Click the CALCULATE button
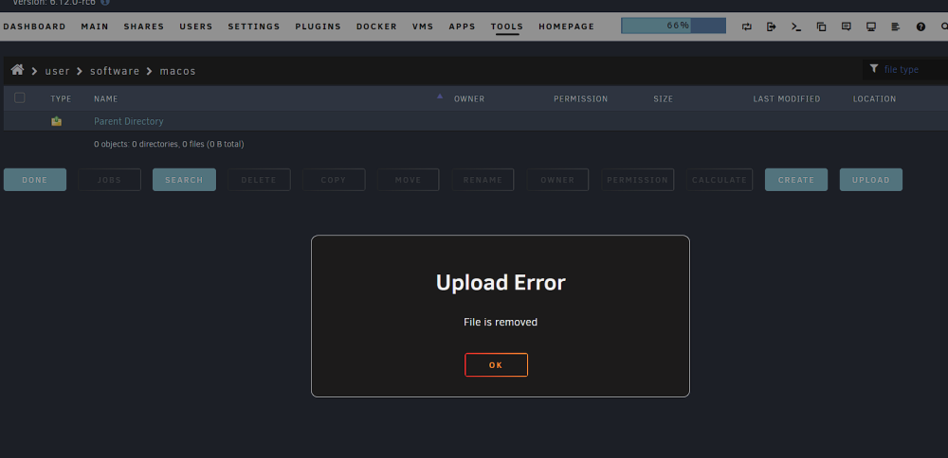This screenshot has width=948, height=458. (x=720, y=180)
